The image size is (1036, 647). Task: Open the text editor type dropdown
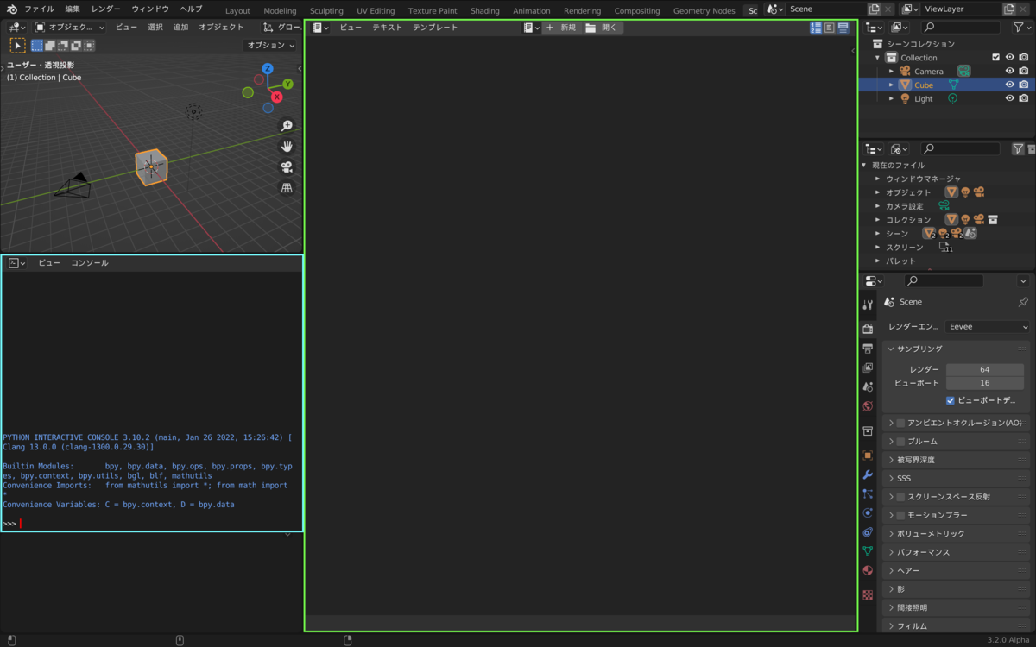click(320, 28)
